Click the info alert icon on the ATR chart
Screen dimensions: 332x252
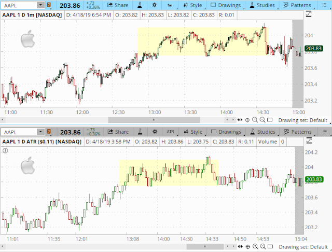[5, 151]
